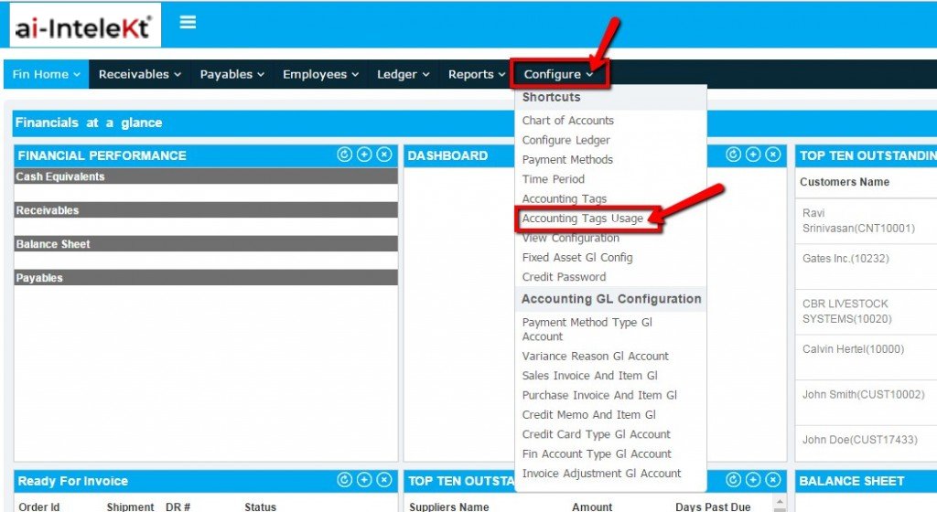The width and height of the screenshot is (937, 512).
Task: Expand the Receivables section bar
Action: click(206, 210)
